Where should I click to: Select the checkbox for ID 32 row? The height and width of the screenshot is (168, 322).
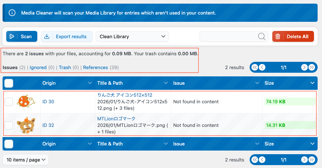(9, 125)
